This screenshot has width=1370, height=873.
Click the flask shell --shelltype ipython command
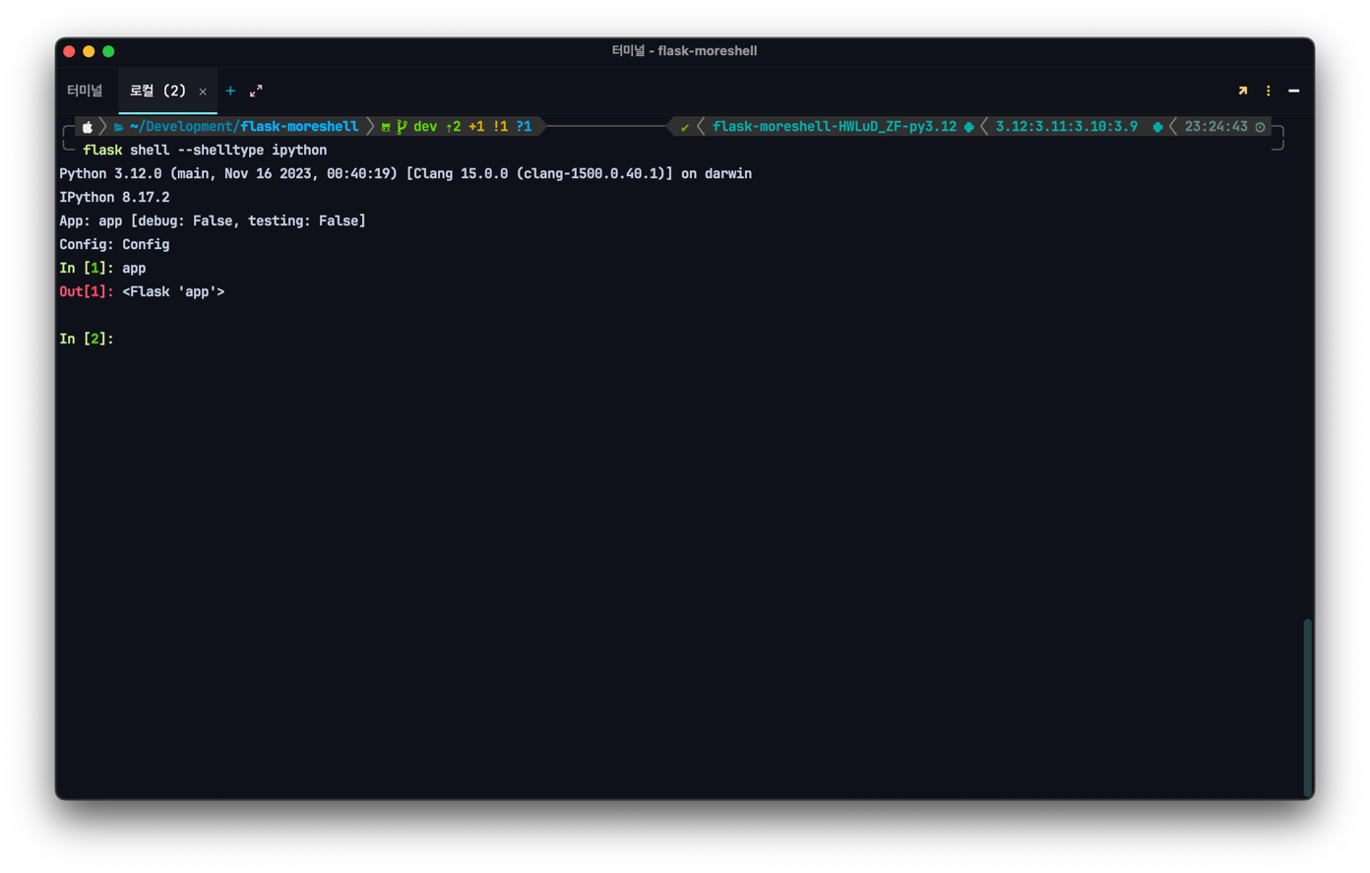click(x=205, y=151)
